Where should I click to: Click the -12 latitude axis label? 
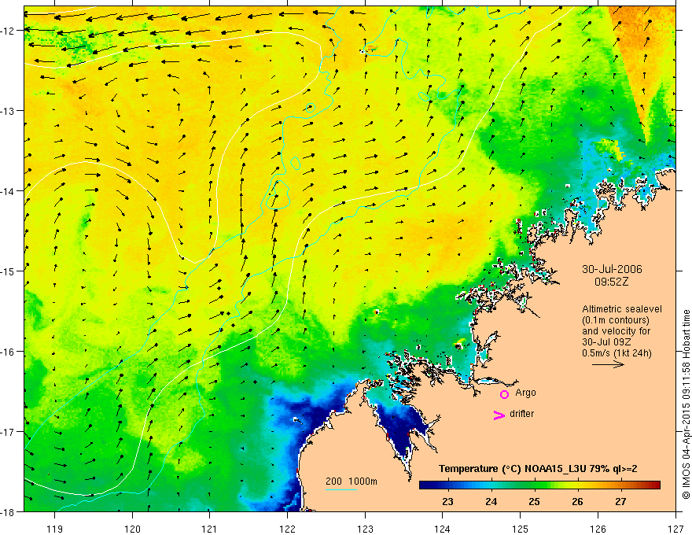(9, 31)
